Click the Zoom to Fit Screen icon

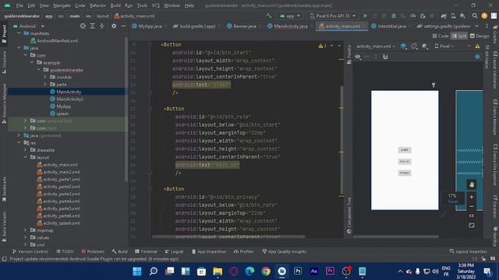click(471, 226)
